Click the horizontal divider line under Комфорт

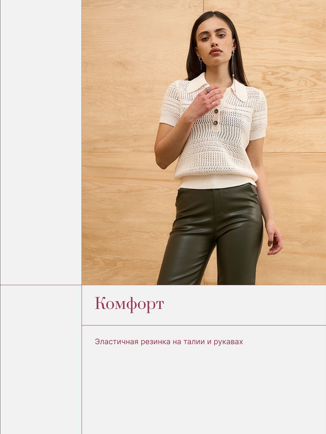pos(204,325)
